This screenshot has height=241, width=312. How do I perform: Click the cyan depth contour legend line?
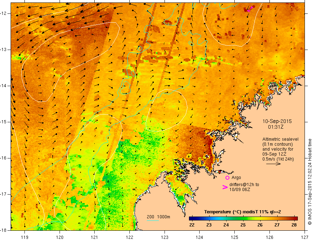[153, 220]
